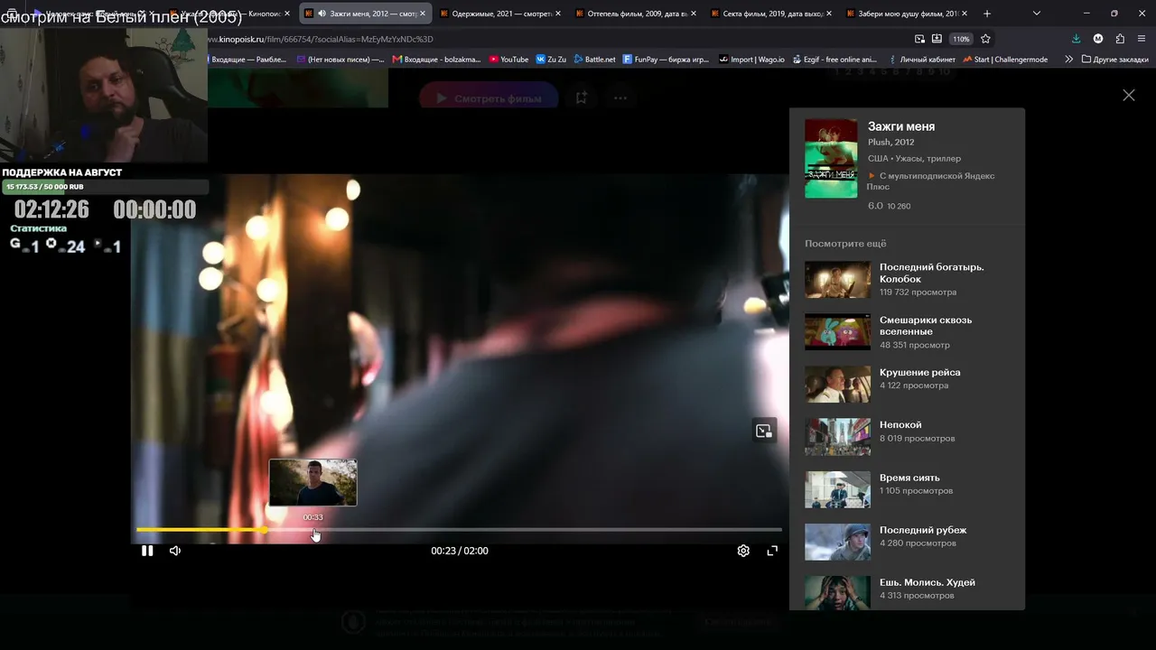Viewport: 1156px width, 650px height.
Task: Close the Одержимые, 2021 tab
Action: pos(557,14)
